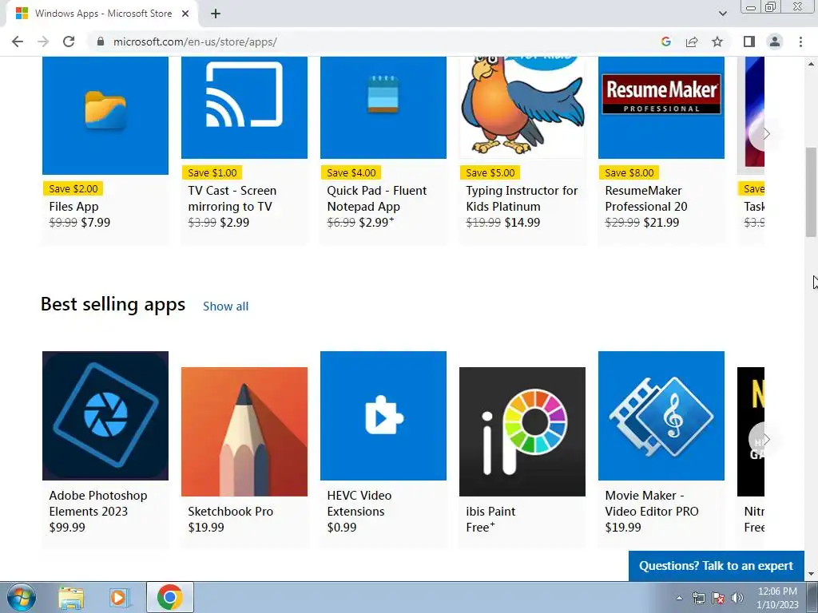Click the page vertical scrollbar thumb
The width and height of the screenshot is (818, 613).
coord(811,192)
